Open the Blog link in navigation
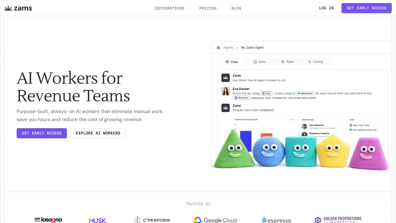 [x=236, y=8]
